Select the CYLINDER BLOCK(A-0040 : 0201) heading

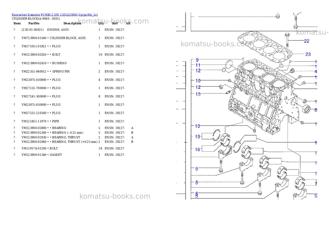click(x=36, y=18)
